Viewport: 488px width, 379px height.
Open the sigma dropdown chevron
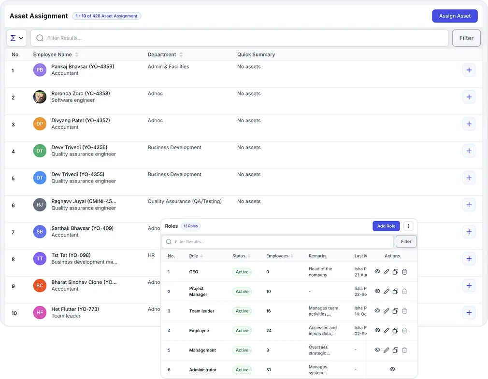tap(20, 38)
